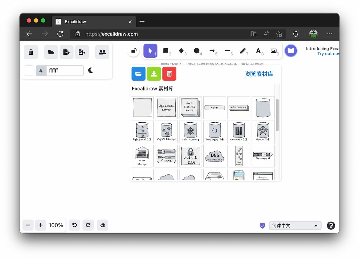Select the Text tool

[258, 51]
